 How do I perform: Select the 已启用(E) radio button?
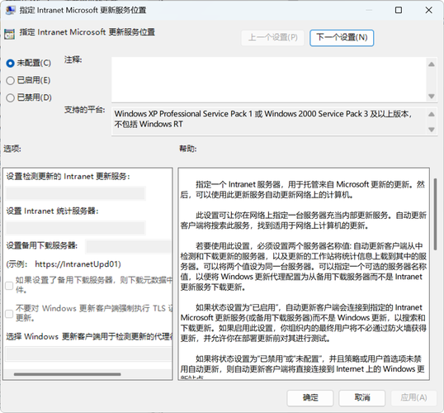point(10,80)
